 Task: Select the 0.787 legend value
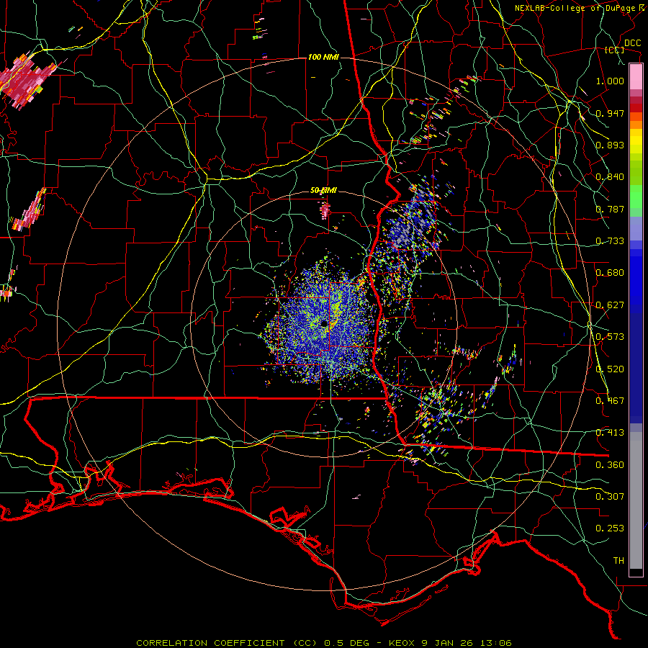610,209
